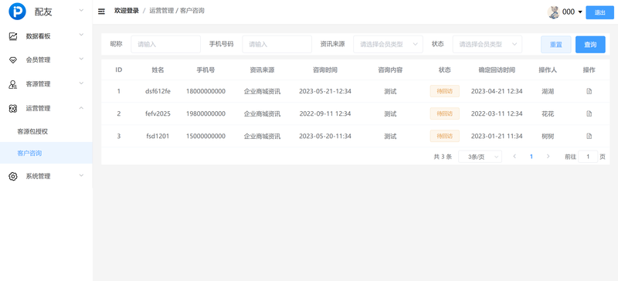
Task: Click the 数据看板 chart icon
Action: [x=13, y=36]
